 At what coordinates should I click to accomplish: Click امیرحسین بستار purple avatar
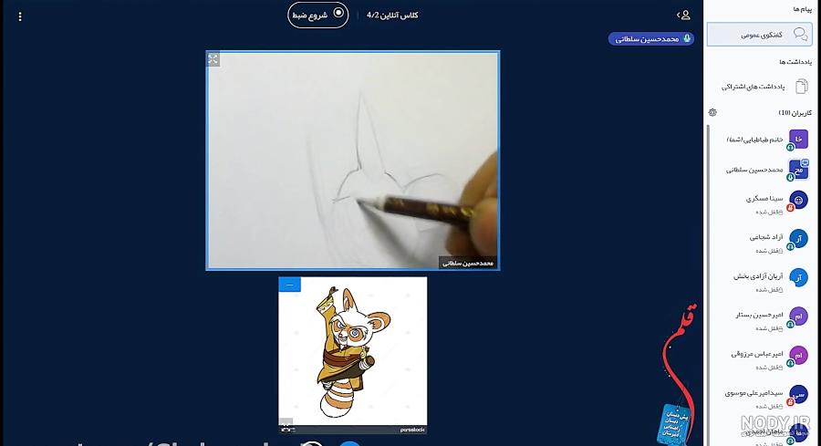click(798, 316)
